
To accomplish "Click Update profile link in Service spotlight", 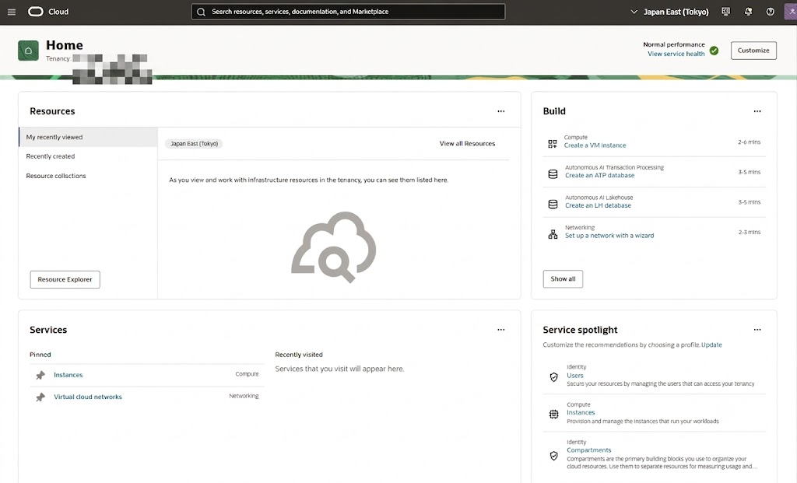I will [x=711, y=345].
